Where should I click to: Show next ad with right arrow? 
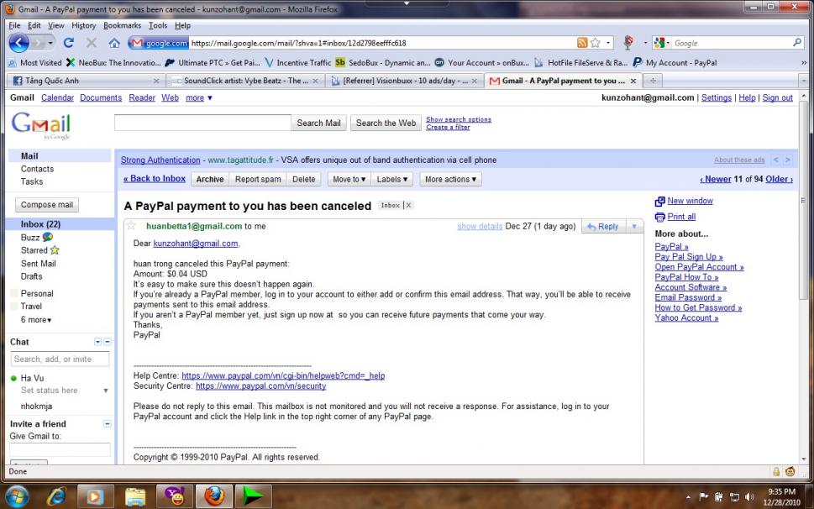click(788, 160)
